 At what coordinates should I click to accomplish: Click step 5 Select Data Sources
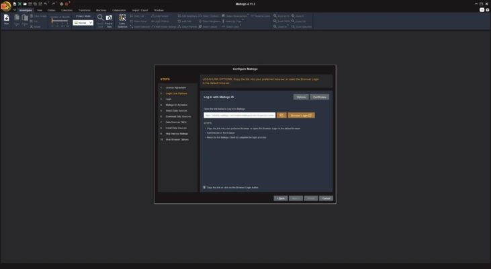coord(174,111)
